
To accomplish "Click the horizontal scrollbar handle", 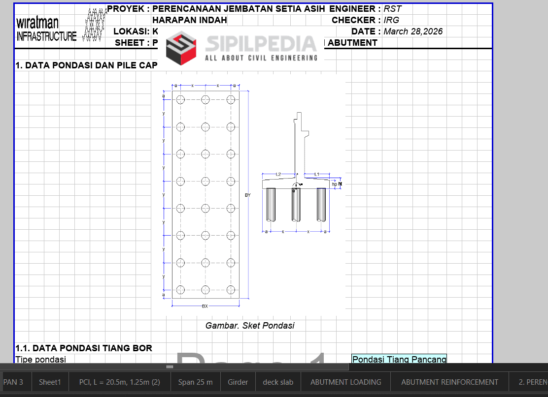I will click(x=170, y=367).
